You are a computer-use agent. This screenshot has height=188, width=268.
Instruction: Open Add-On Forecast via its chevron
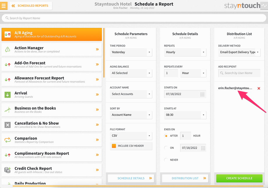point(97,64)
